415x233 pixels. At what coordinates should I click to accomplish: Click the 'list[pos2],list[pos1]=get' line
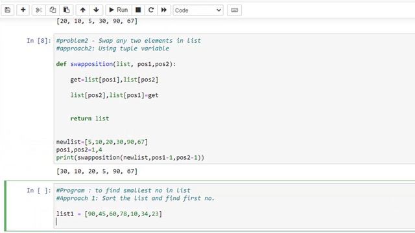coord(114,95)
